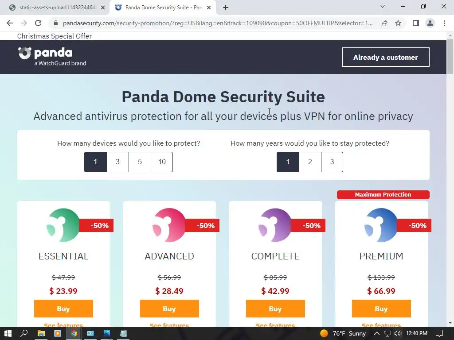Click the 12:40 PM clock
Image resolution: width=454 pixels, height=340 pixels.
417,333
